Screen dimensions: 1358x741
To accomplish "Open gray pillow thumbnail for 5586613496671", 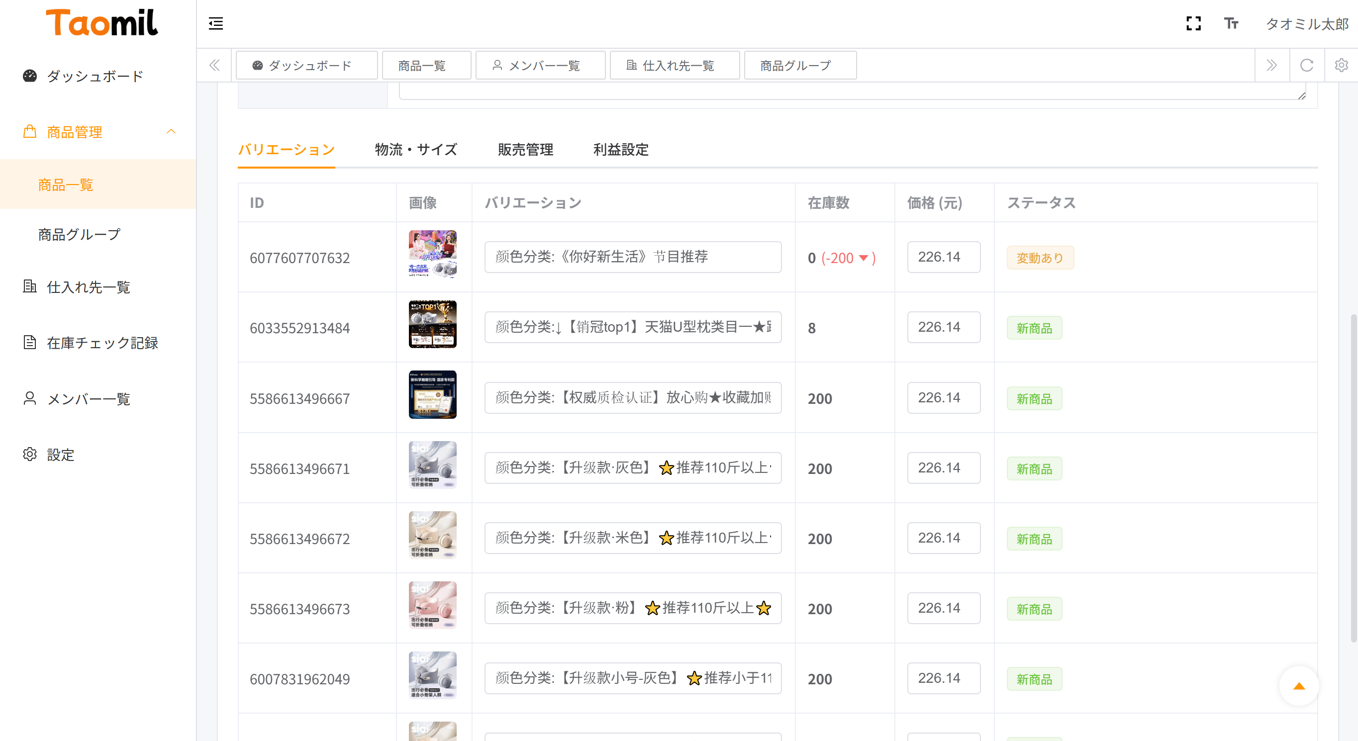I will (432, 465).
